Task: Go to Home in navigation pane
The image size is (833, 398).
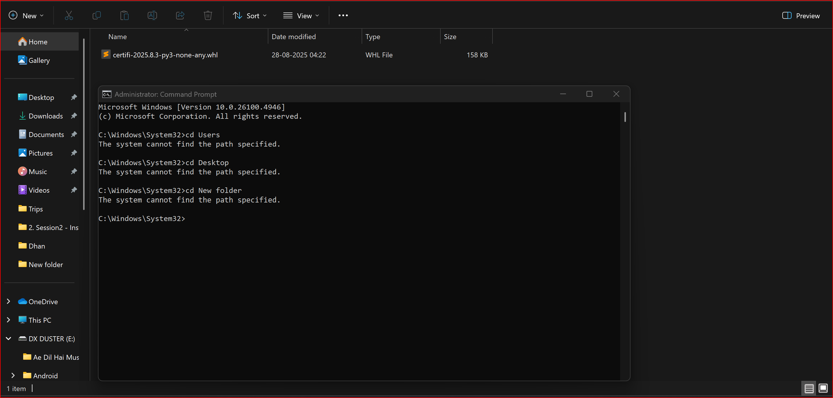Action: (40, 42)
